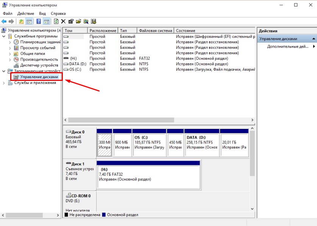The image size is (317, 226).
Task: Open Дополнительные действия in Actions pane
Action: (288, 46)
